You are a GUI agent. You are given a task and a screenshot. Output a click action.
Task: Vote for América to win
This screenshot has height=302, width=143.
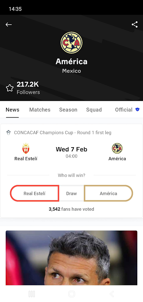pos(108,193)
